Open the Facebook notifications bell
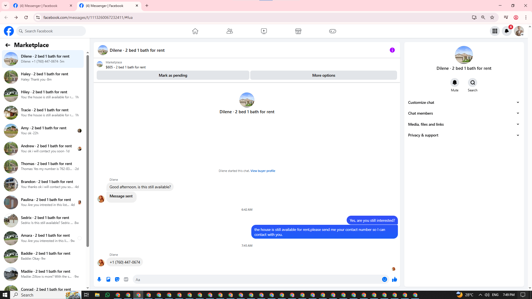532x299 pixels. [507, 31]
